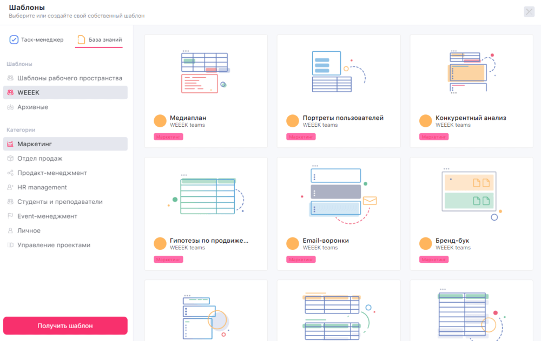Click Маркетинг tag on Конкурентный анализ card
The height and width of the screenshot is (341, 541).
pyautogui.click(x=434, y=137)
